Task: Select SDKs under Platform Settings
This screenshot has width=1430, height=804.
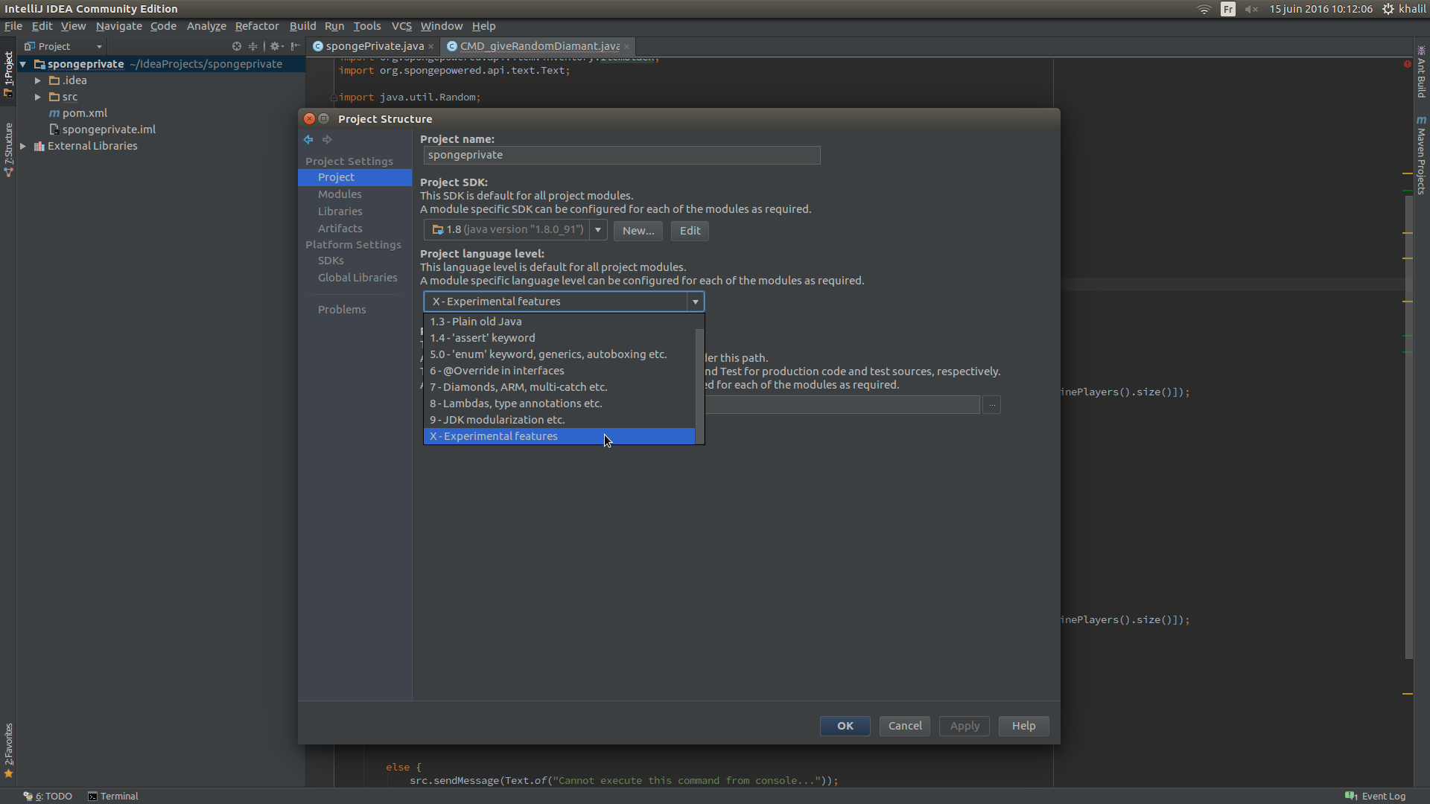Action: pos(331,261)
